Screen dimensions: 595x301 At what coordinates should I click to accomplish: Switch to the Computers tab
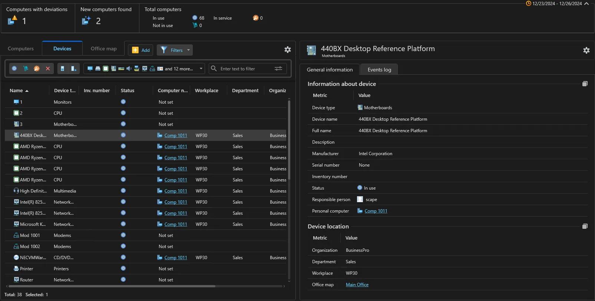21,49
